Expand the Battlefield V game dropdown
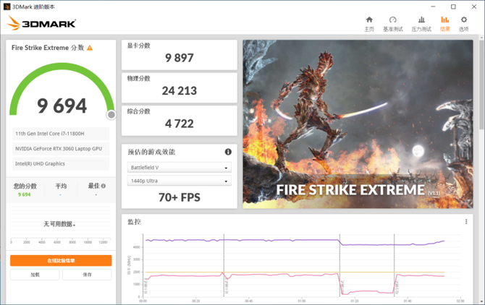The width and height of the screenshot is (485, 305). point(179,168)
